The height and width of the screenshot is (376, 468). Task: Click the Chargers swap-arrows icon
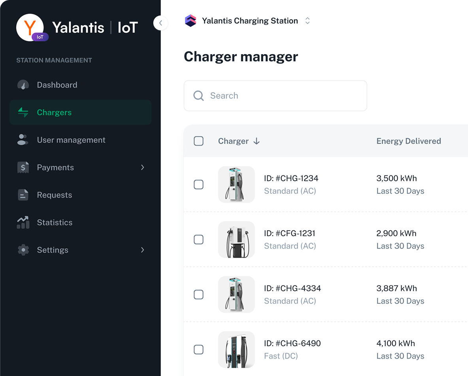point(23,113)
